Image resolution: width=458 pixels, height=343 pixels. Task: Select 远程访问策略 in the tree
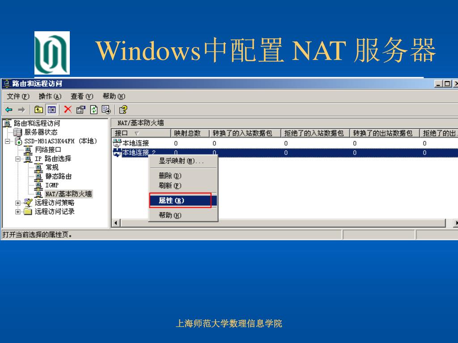[x=54, y=202]
